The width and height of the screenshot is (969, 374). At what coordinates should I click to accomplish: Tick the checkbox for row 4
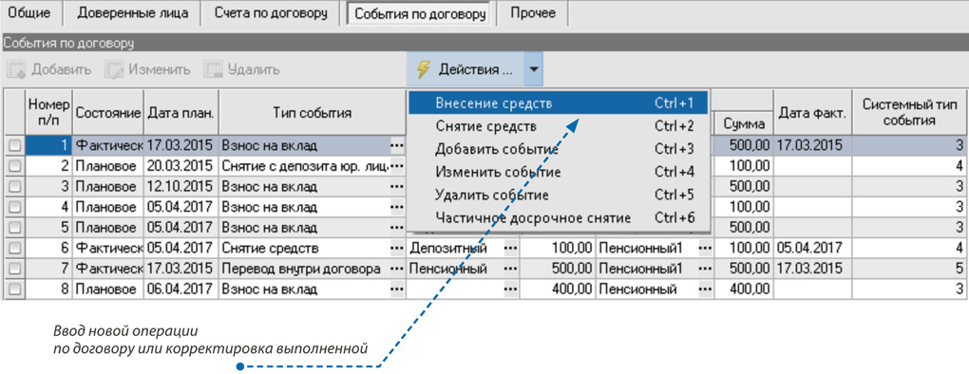click(14, 207)
